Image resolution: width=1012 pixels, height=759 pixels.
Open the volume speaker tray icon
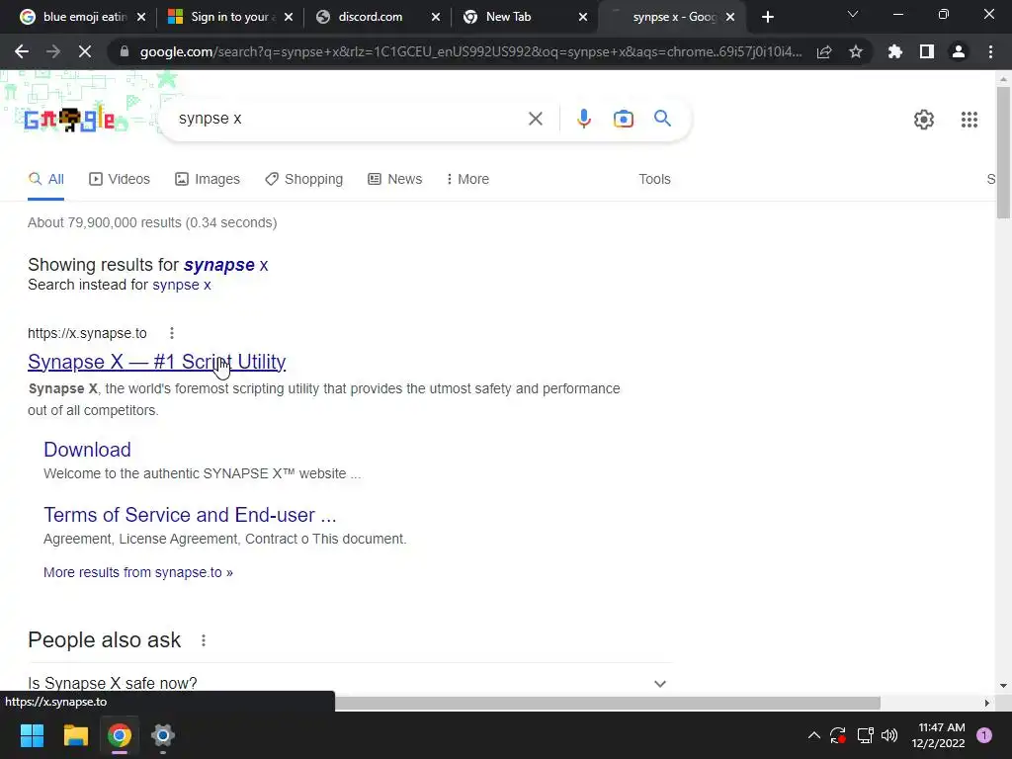click(x=889, y=735)
